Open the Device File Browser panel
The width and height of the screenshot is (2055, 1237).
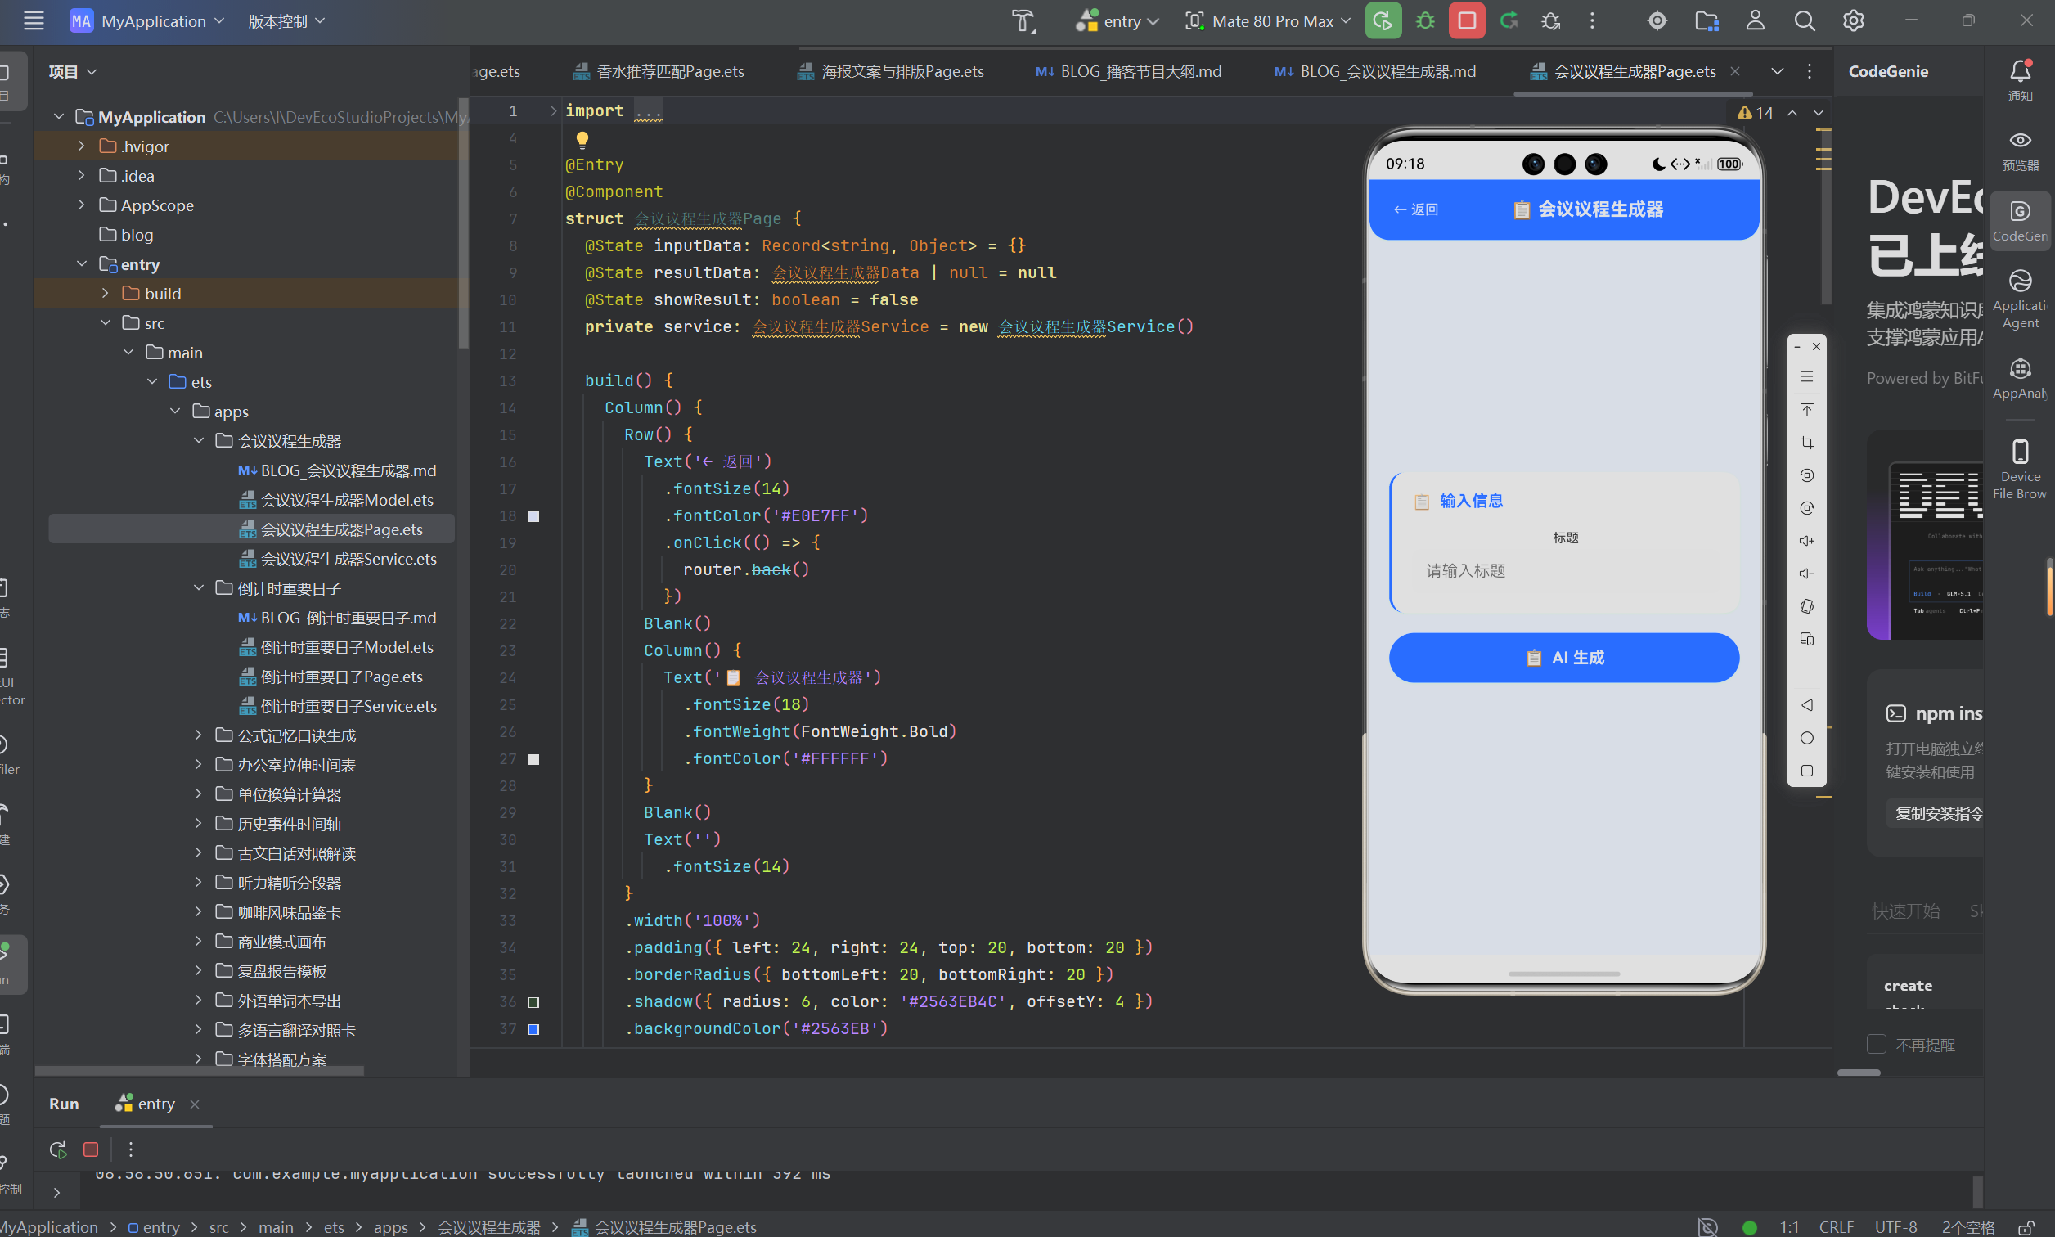pyautogui.click(x=2020, y=469)
